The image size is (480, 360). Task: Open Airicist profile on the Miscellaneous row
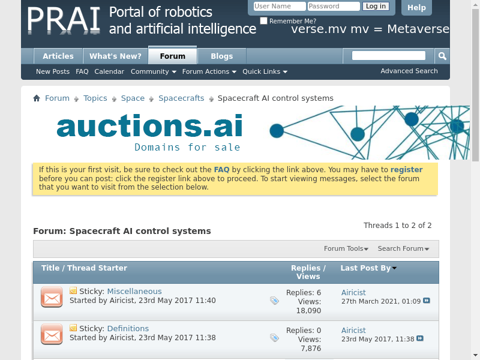(x=353, y=293)
